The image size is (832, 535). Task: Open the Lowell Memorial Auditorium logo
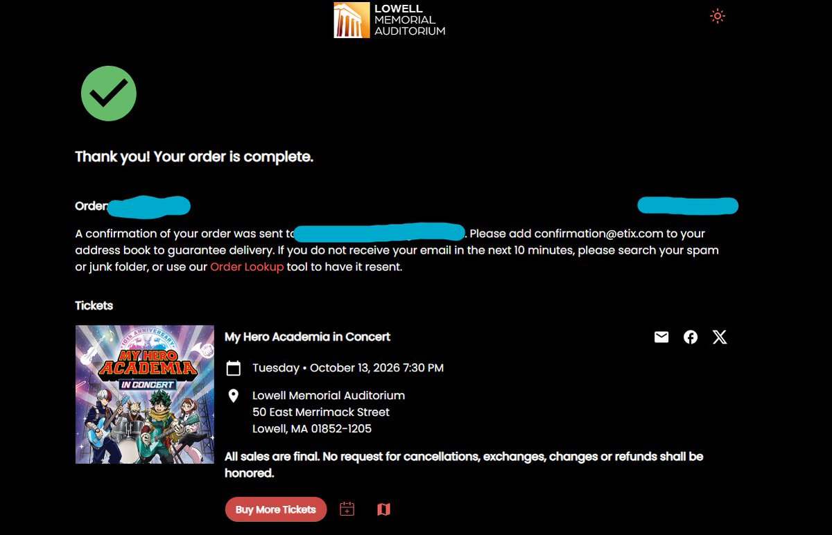(x=389, y=19)
